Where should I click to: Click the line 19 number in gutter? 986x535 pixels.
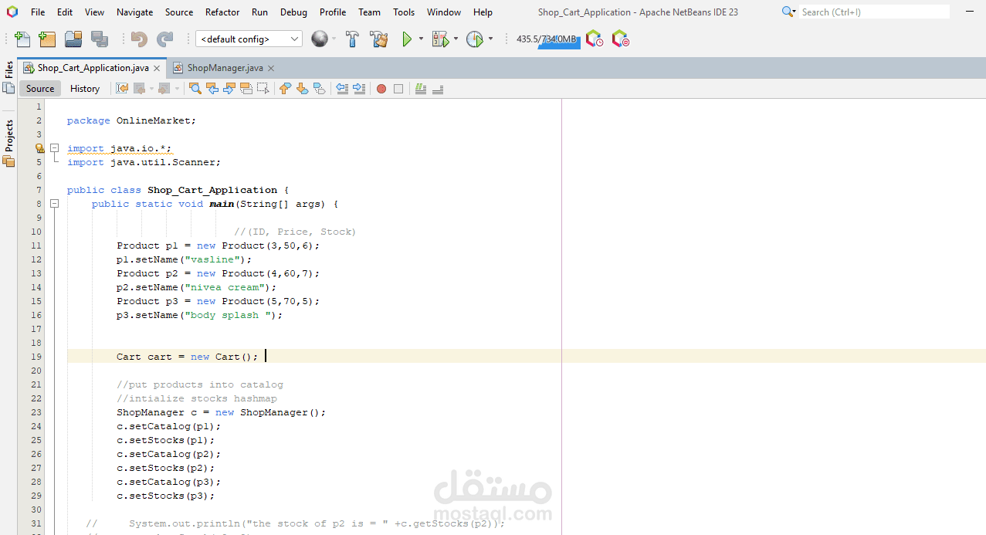[36, 357]
